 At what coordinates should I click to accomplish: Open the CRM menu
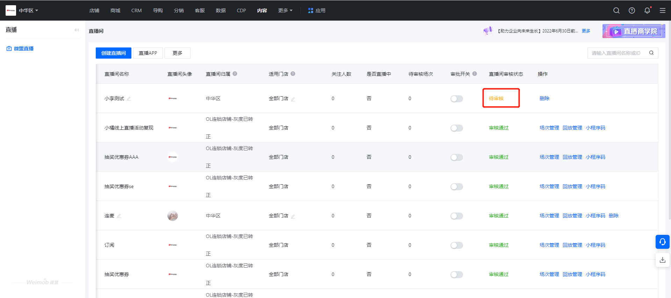pyautogui.click(x=136, y=10)
